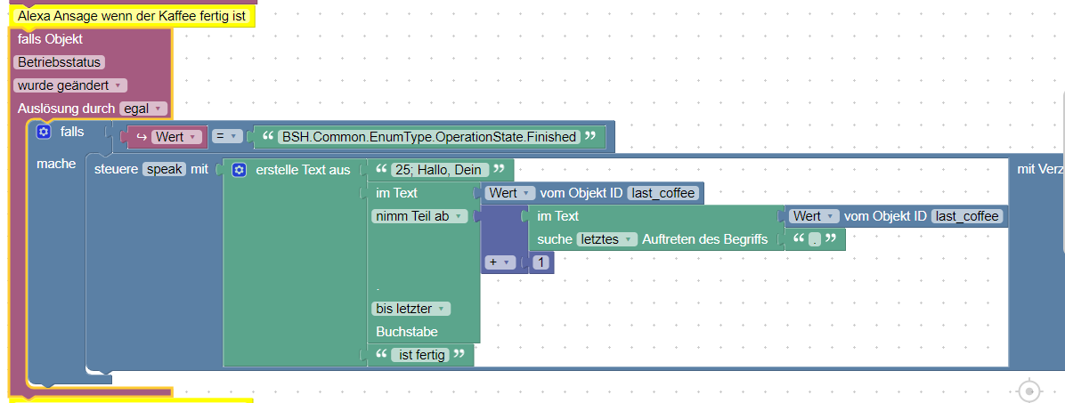Select the 'mache' label of the if block
The height and width of the screenshot is (403, 1065).
point(56,165)
